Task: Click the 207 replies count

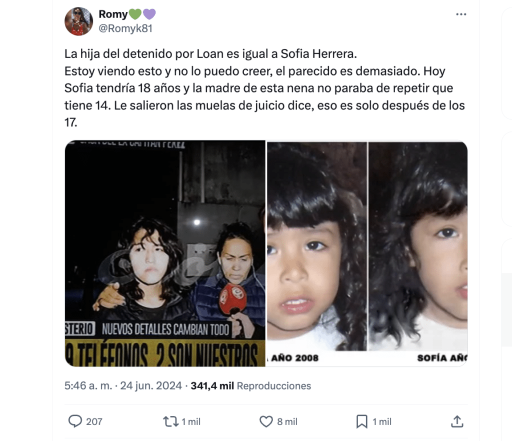Action: click(x=94, y=421)
